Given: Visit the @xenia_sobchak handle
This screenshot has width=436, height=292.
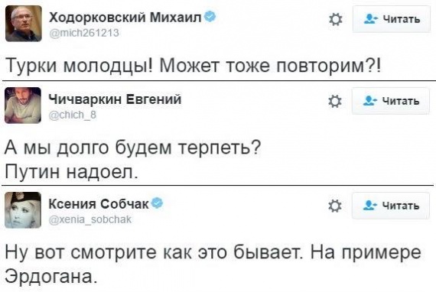Looking at the screenshot, I should tap(89, 219).
